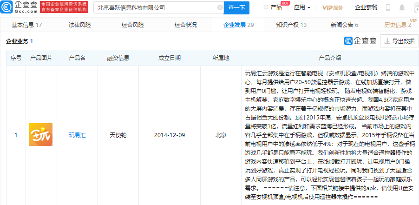
Task: Click the 北京 location cell
Action: click(x=221, y=135)
